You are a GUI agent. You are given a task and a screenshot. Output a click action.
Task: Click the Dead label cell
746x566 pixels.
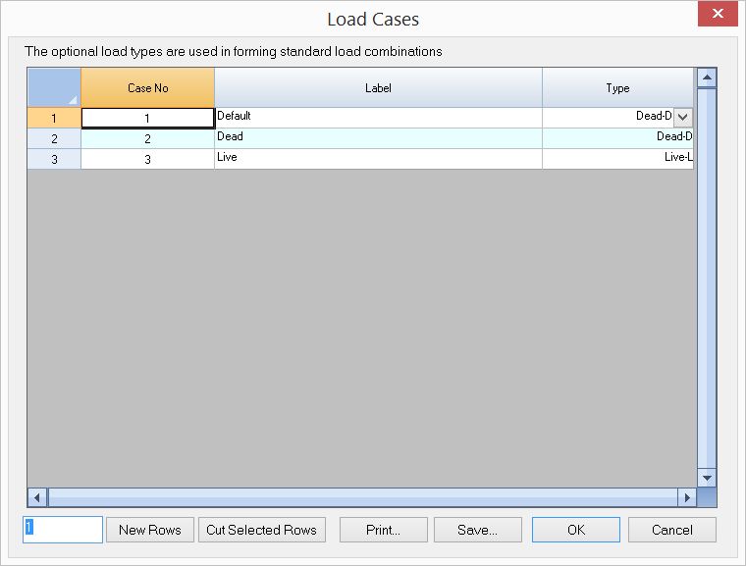378,137
